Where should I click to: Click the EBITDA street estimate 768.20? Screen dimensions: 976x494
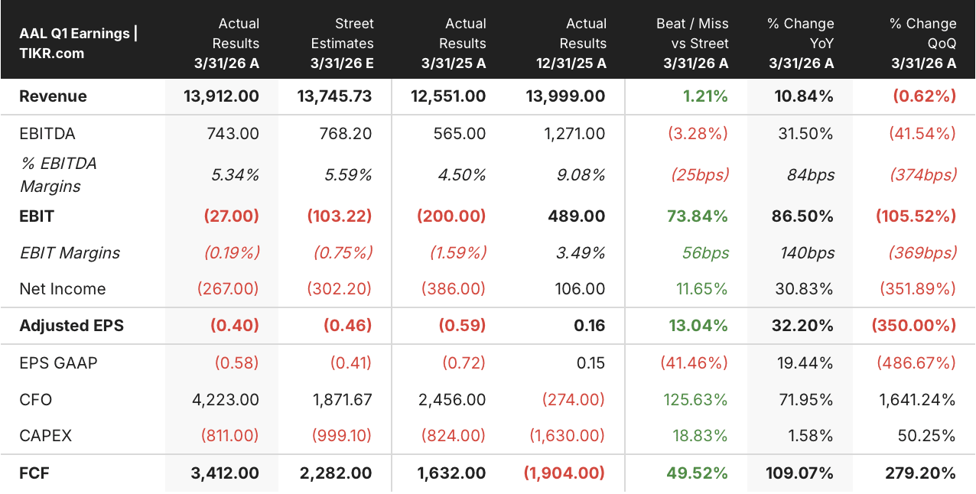coord(346,134)
